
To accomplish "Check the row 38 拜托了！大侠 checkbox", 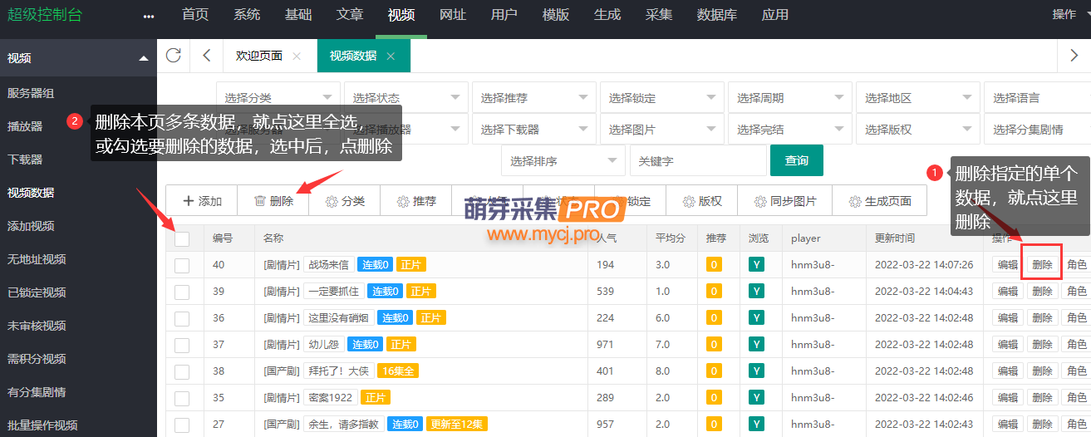I will [183, 371].
